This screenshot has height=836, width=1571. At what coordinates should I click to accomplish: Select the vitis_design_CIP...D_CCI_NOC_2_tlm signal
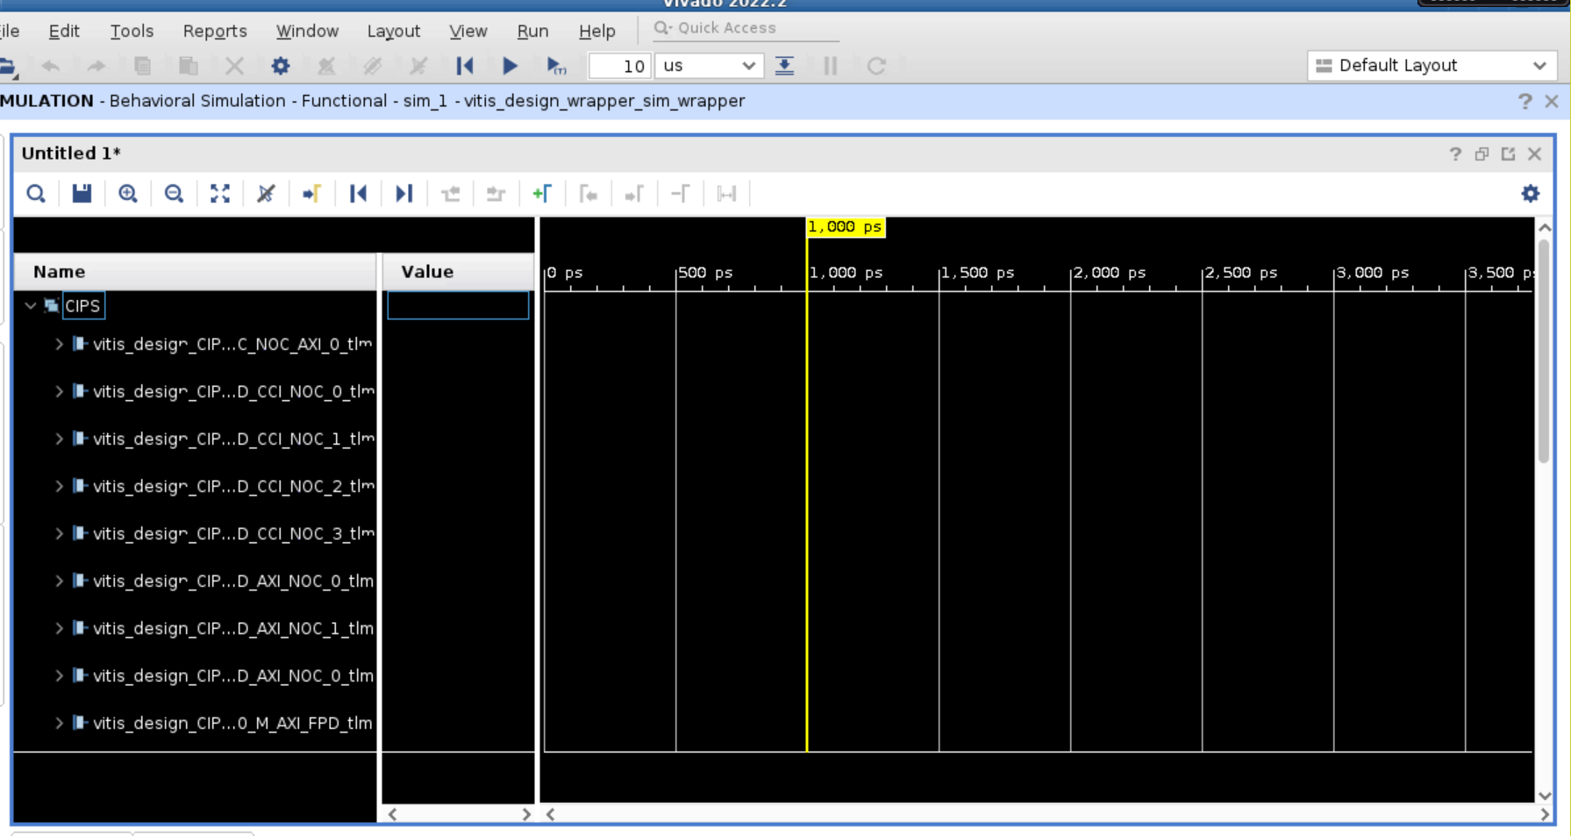tap(232, 486)
